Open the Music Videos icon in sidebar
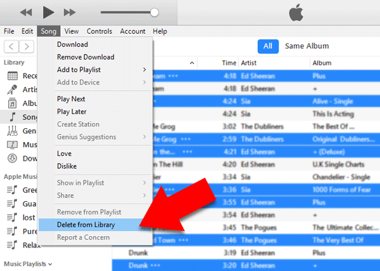Image resolution: width=380 pixels, height=271 pixels. (x=13, y=145)
